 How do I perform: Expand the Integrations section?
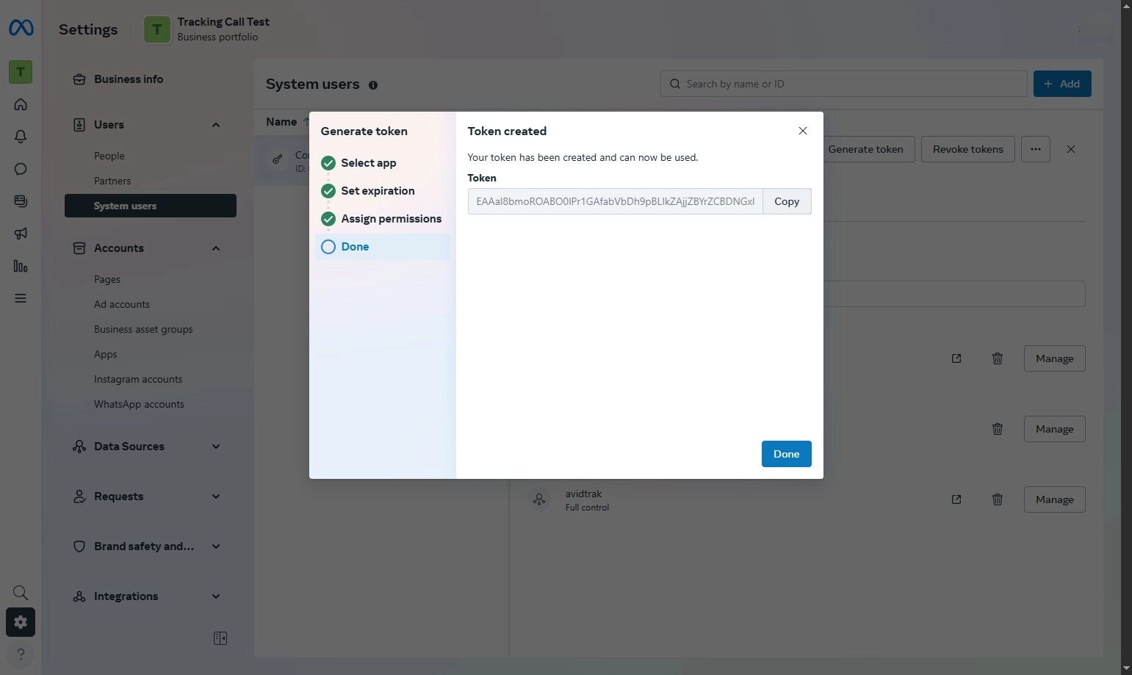pyautogui.click(x=215, y=596)
